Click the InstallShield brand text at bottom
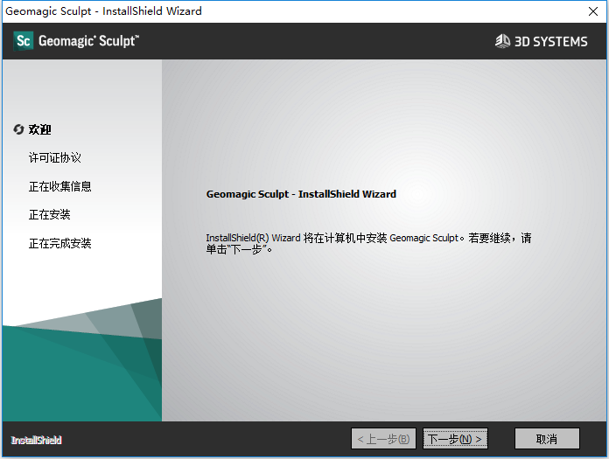This screenshot has height=459, width=609. click(x=36, y=440)
